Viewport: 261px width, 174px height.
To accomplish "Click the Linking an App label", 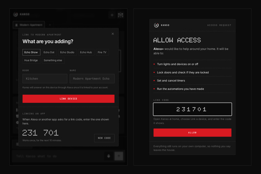I will [x=34, y=114].
